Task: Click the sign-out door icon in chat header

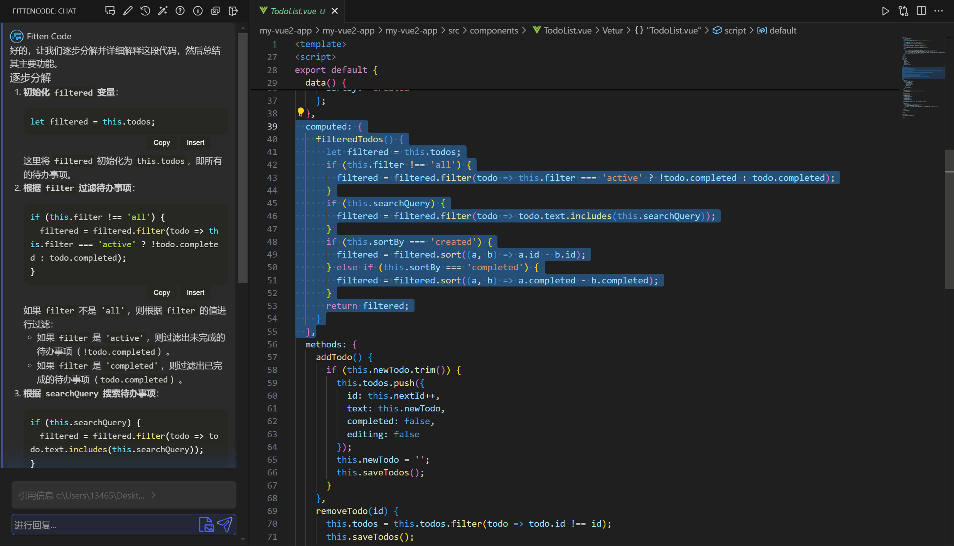Action: point(233,11)
